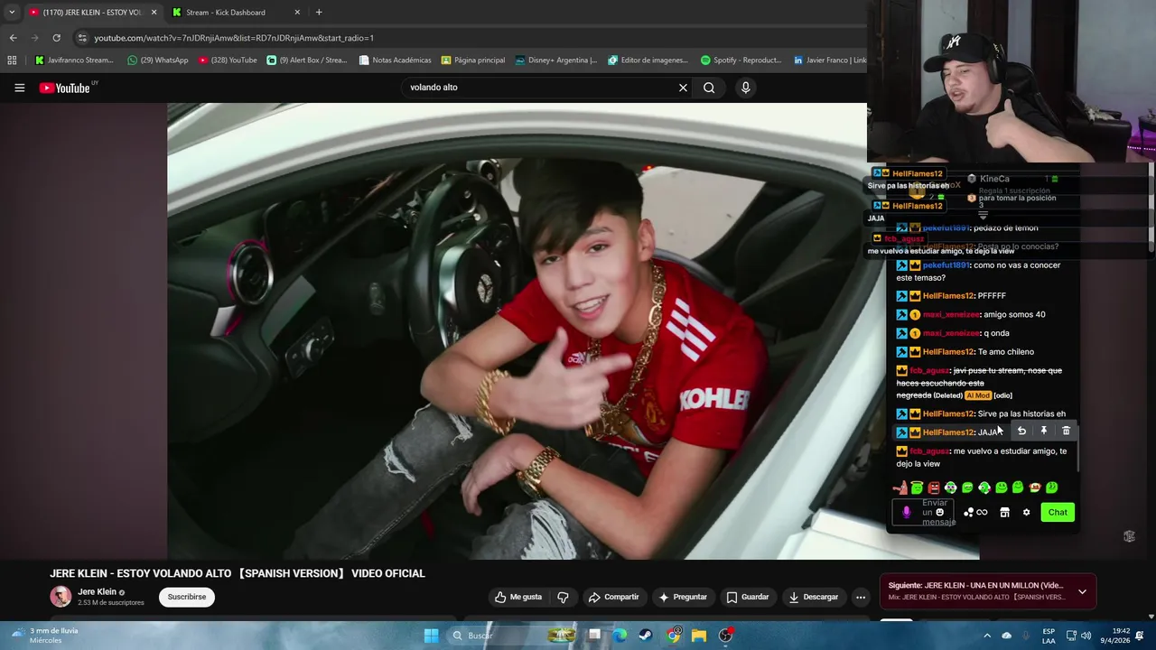Open the Alert Box / Stream bookmark
Viewport: 1156px width, 650px height.
tap(308, 60)
